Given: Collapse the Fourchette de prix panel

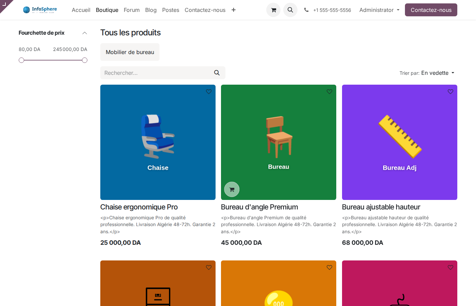Looking at the screenshot, I should pyautogui.click(x=84, y=33).
